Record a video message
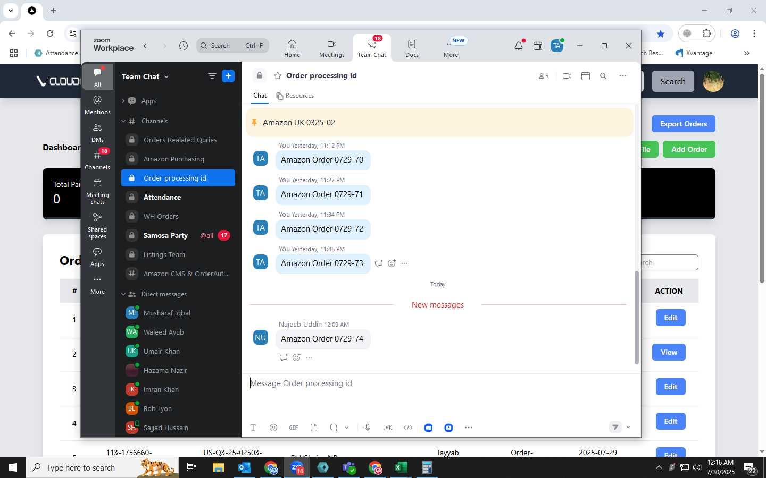The image size is (766, 478). (388, 428)
